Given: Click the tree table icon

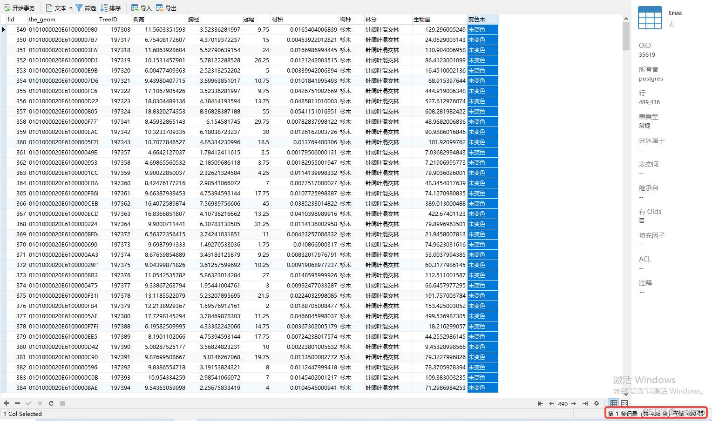Looking at the screenshot, I should pos(650,18).
